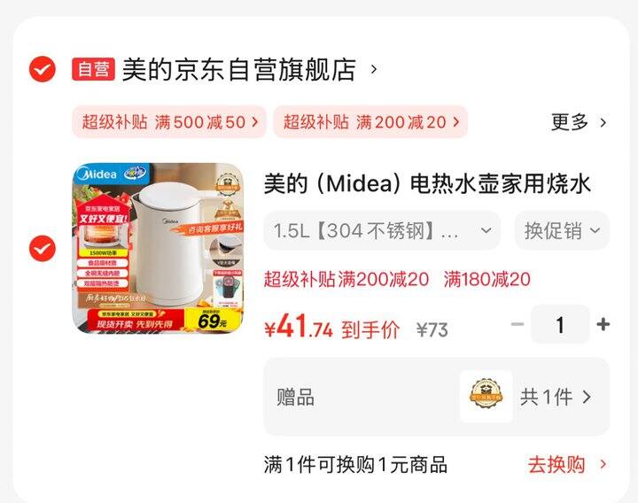638x503 pixels.
Task: Open 美的京东自营旗舰店 store page
Action: pyautogui.click(x=239, y=70)
